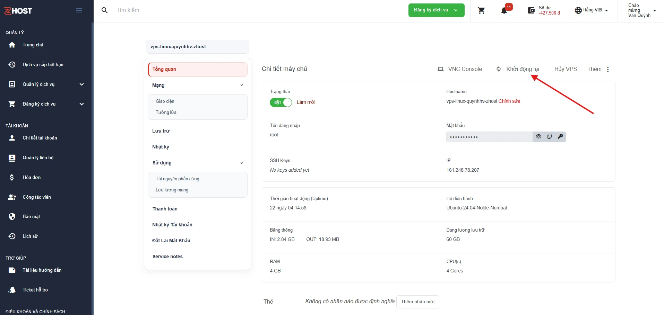Screen dimensions: 664x315
Task: Click the wallet balance icon
Action: click(x=531, y=10)
